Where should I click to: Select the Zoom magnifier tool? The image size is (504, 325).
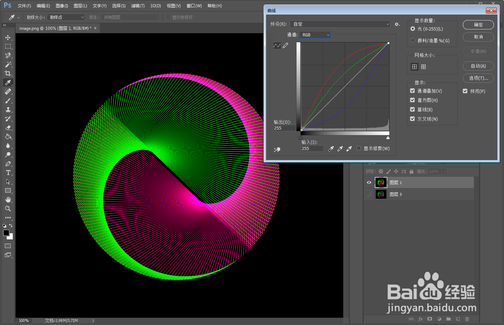point(8,209)
